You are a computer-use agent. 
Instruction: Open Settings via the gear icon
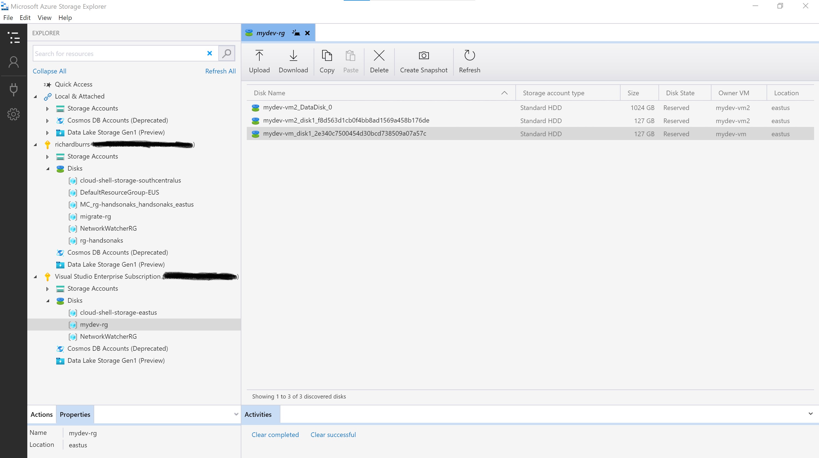13,114
